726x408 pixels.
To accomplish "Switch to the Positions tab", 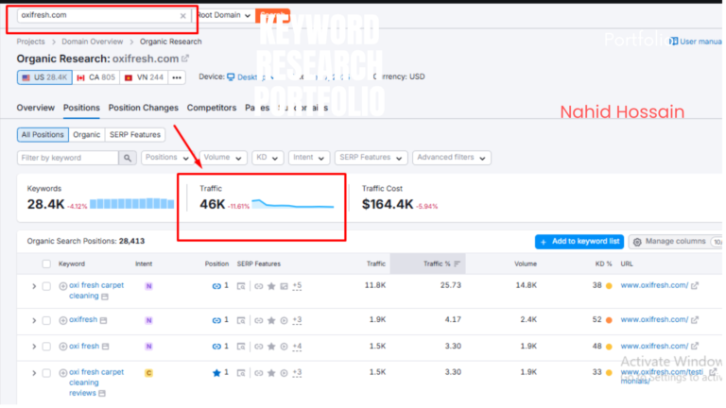I will tap(81, 108).
